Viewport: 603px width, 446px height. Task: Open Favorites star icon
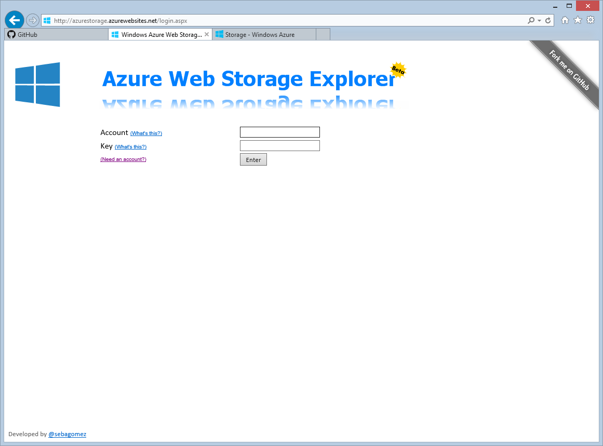point(578,20)
